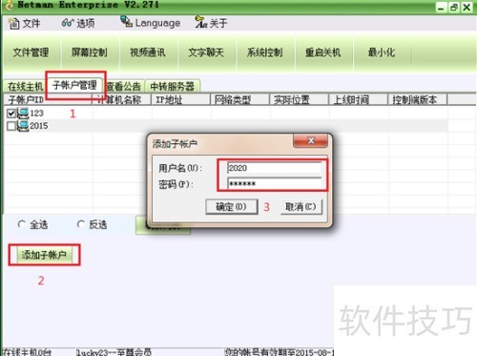The height and width of the screenshot is (356, 477).
Task: Click the sub-account name 123
Action: tap(36, 113)
